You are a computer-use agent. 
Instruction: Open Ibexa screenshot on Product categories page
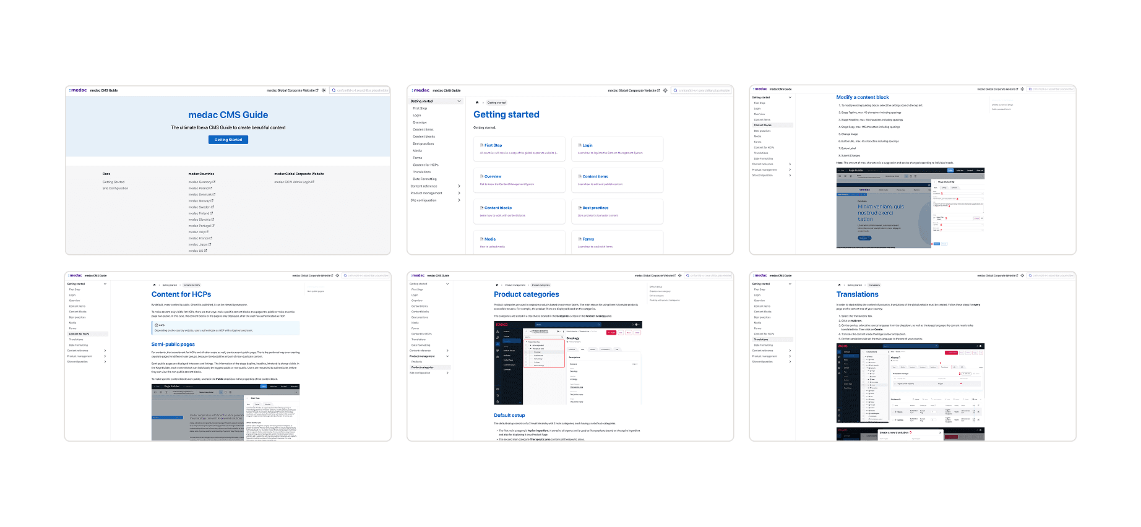(568, 362)
